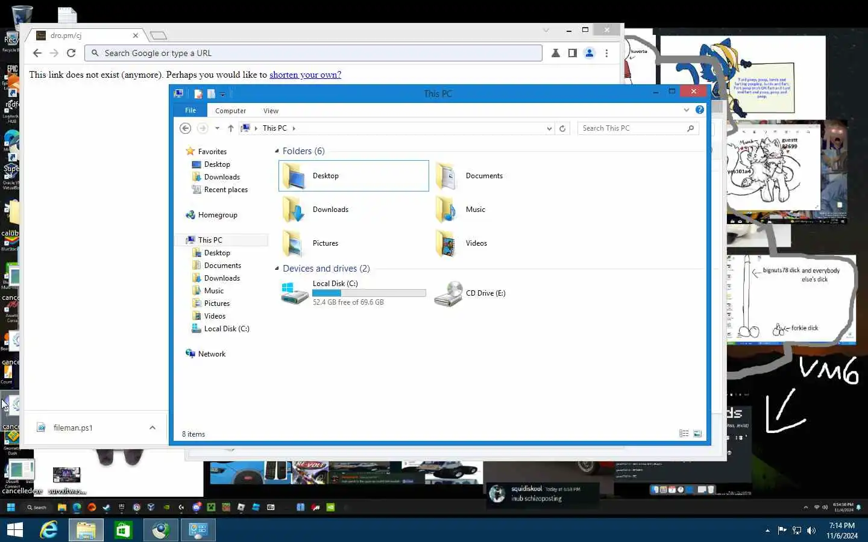Open the Properties quick access icon in This PC
Image resolution: width=868 pixels, height=542 pixels.
pyautogui.click(x=198, y=93)
